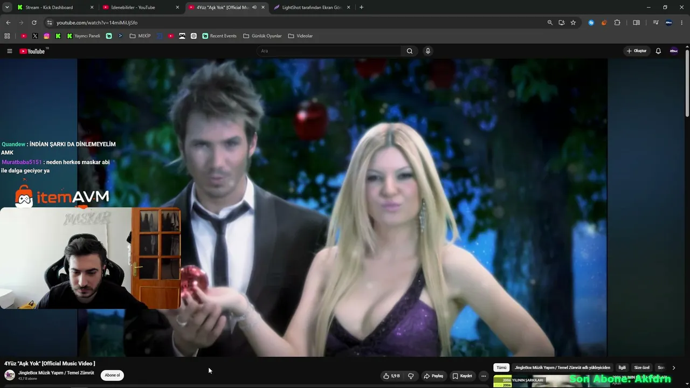Select the Tümü filter chip
This screenshot has width=690, height=388.
pos(501,368)
